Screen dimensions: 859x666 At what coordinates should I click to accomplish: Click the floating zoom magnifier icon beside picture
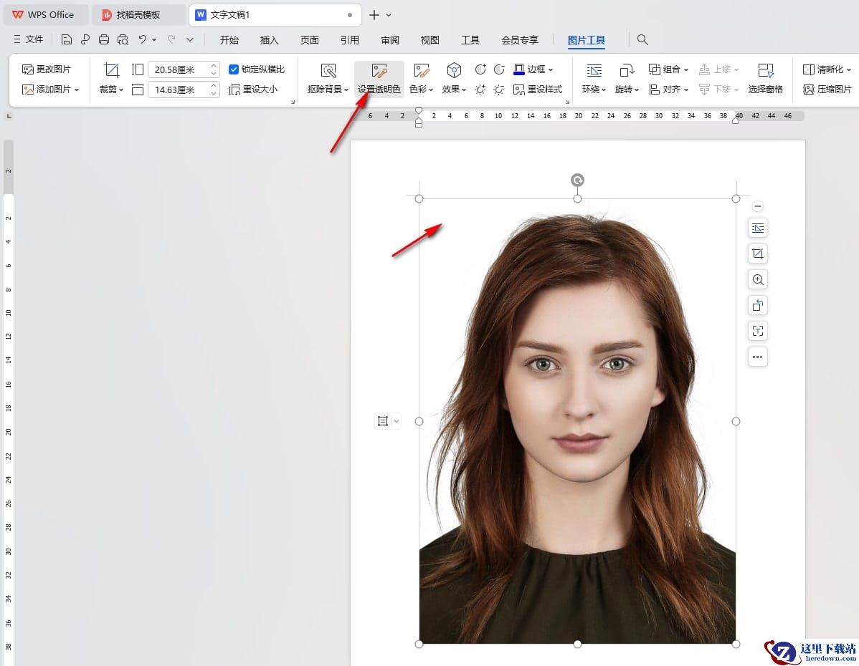pos(758,279)
